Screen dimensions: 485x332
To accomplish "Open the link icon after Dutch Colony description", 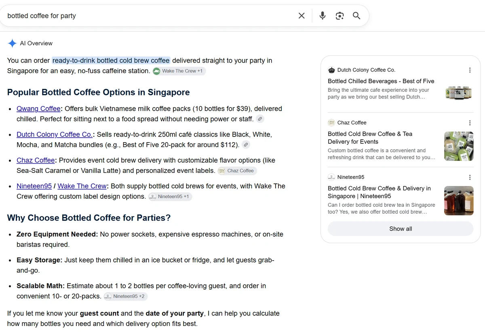I will click(x=245, y=145).
